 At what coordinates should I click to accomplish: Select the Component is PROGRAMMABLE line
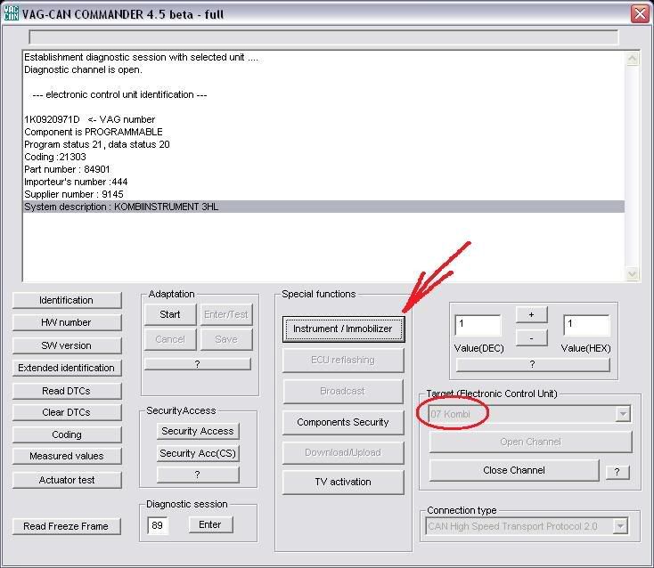click(323, 132)
